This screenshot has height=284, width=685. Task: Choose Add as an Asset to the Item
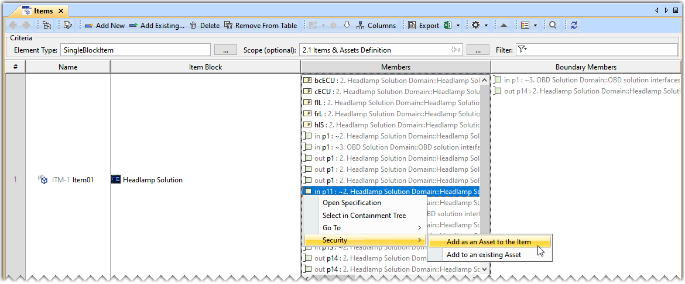point(488,242)
